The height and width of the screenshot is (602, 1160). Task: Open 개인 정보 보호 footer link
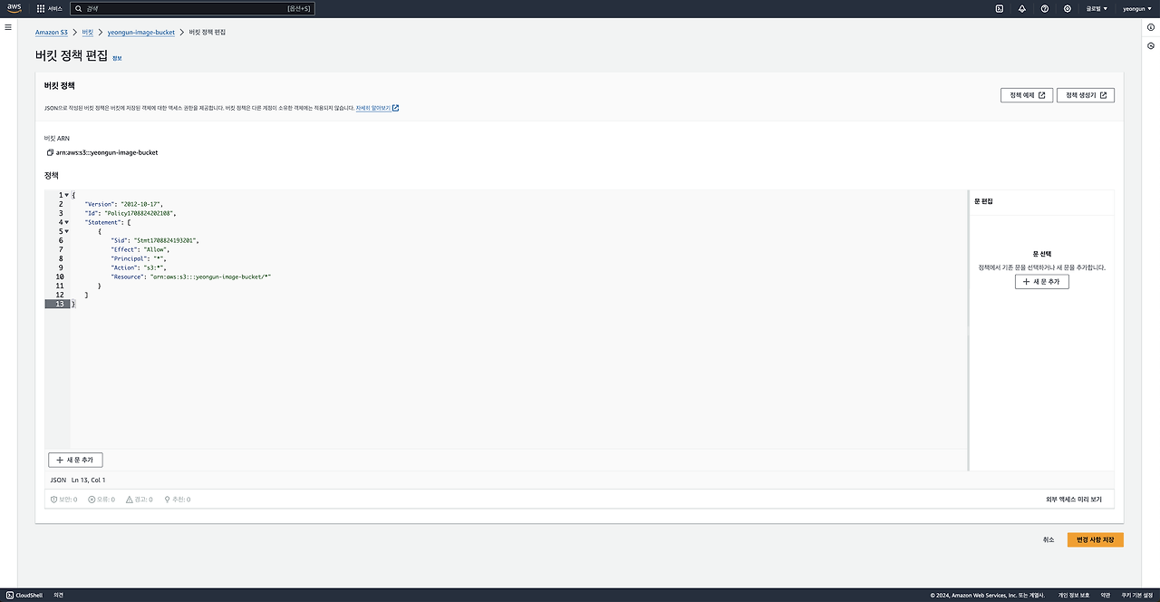pyautogui.click(x=1074, y=596)
